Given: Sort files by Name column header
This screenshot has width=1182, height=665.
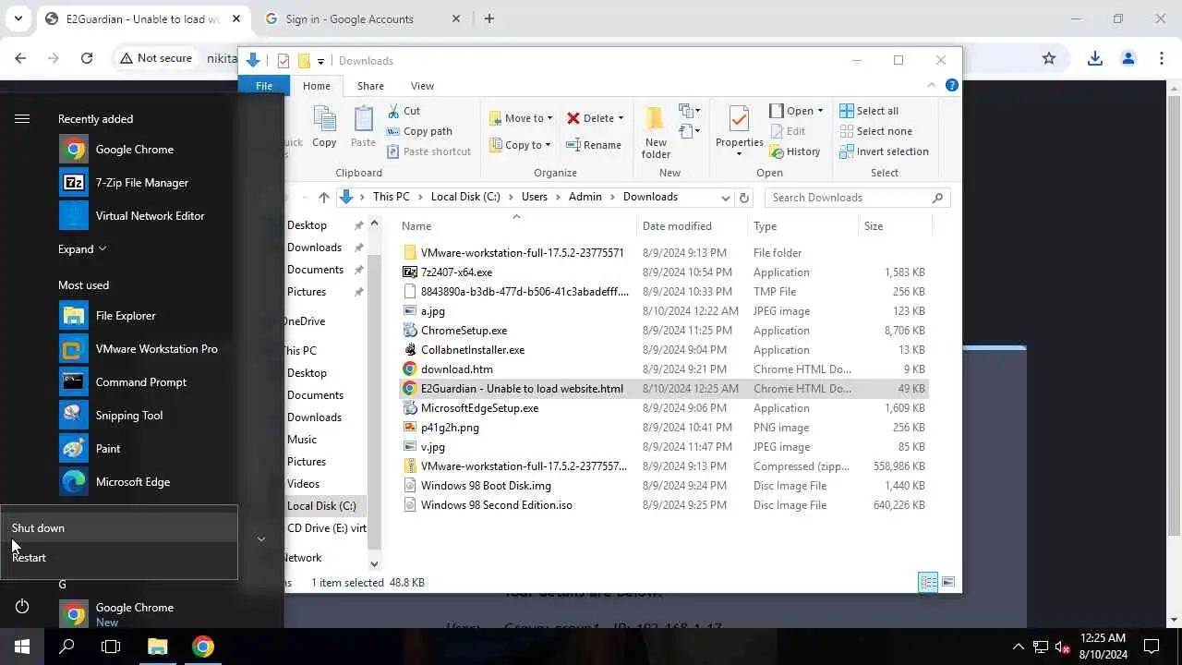Looking at the screenshot, I should pyautogui.click(x=416, y=226).
